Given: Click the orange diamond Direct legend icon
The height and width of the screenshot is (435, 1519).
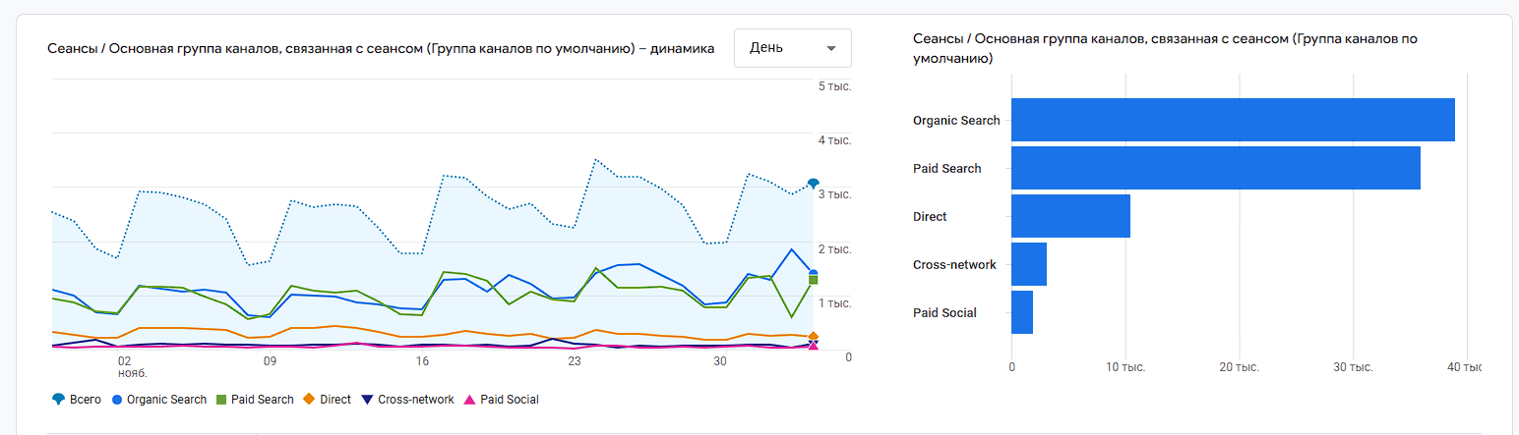Looking at the screenshot, I should [309, 400].
